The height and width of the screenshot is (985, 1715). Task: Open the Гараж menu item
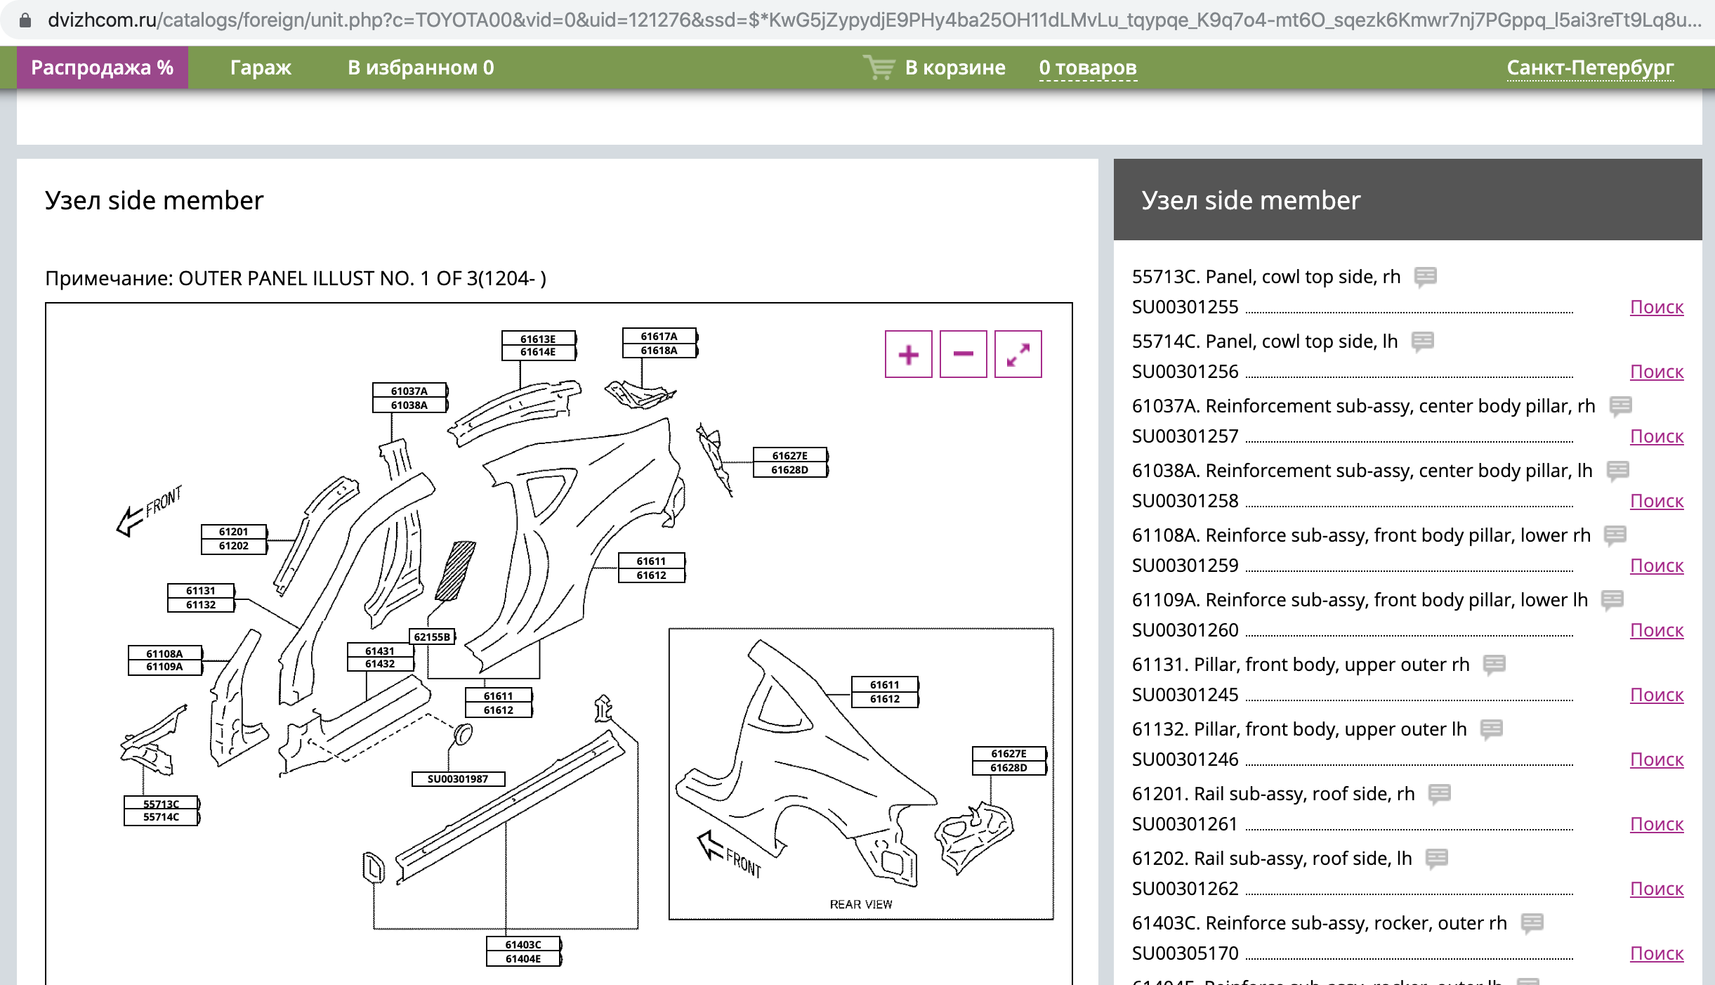tap(260, 67)
